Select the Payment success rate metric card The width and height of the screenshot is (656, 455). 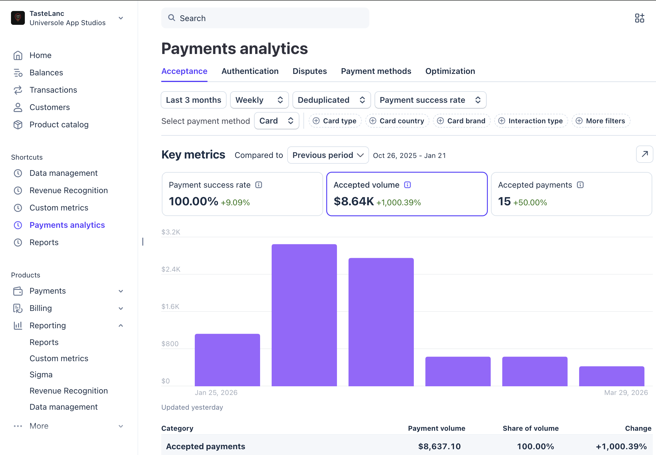pyautogui.click(x=242, y=194)
